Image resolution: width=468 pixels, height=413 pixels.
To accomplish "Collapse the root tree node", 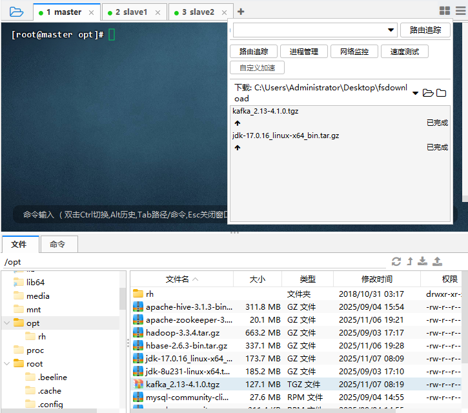I will coord(7,363).
